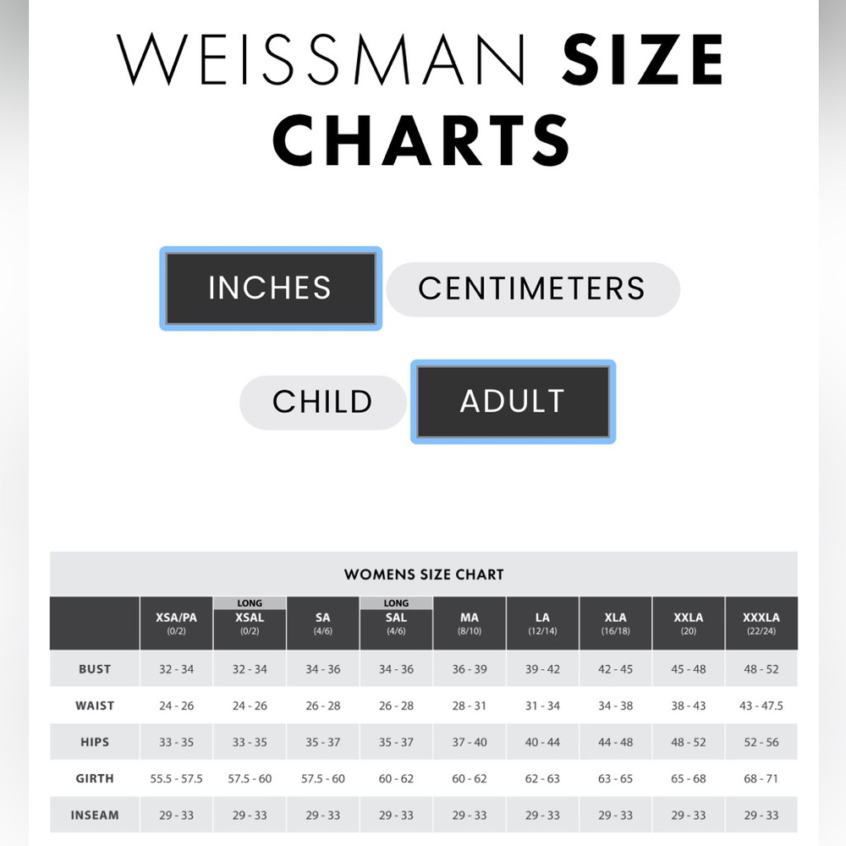Select the MA (8/10) column header
Viewport: 846px width, 846px height.
point(470,624)
